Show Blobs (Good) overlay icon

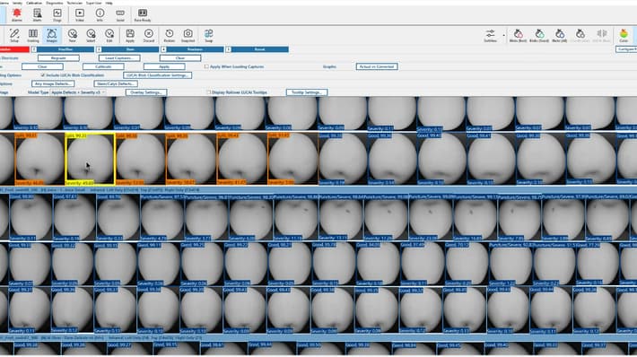coord(539,35)
